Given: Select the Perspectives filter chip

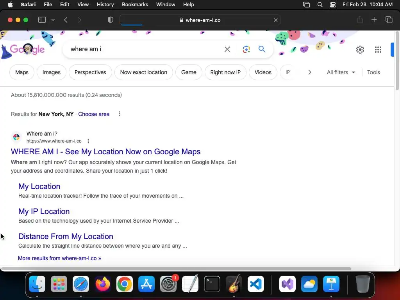Looking at the screenshot, I should 90,72.
